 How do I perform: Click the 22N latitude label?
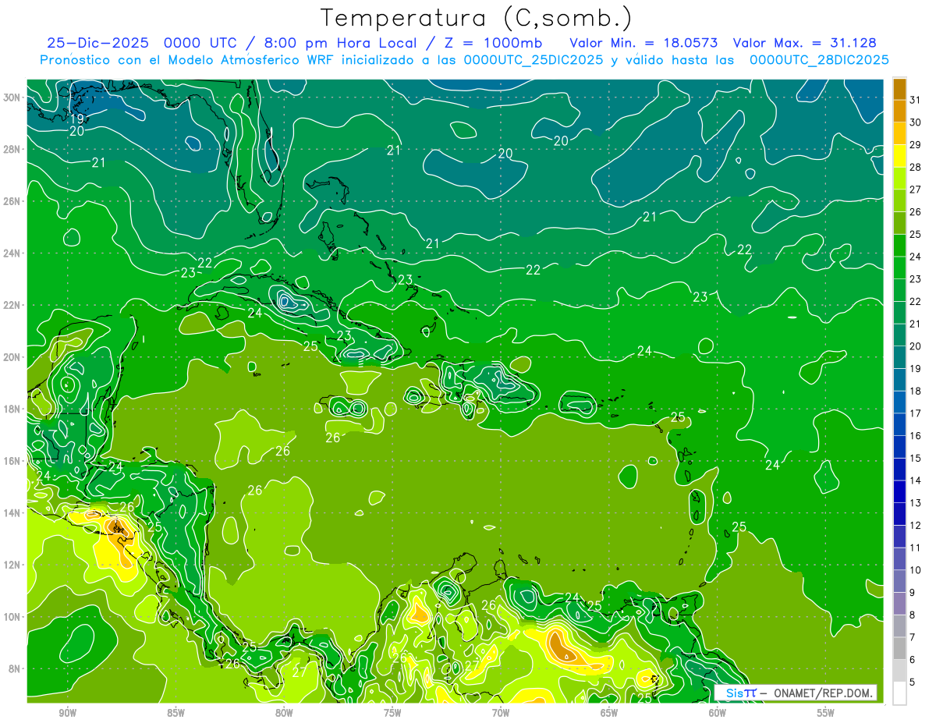pyautogui.click(x=13, y=305)
